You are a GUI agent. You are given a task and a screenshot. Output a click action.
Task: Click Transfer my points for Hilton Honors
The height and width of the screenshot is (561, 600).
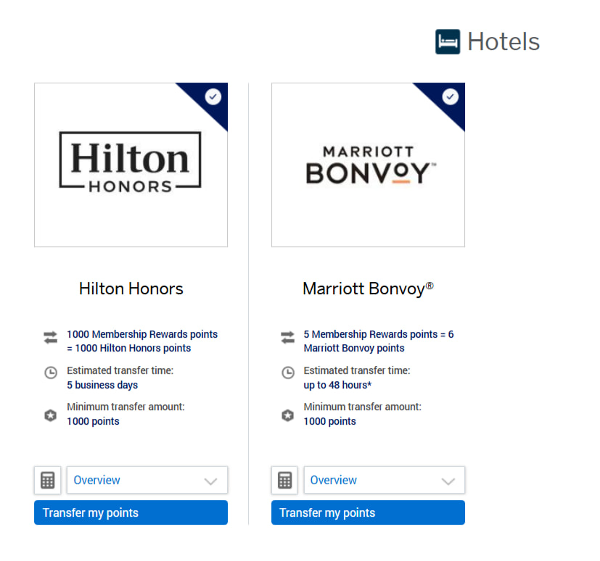[x=131, y=512]
